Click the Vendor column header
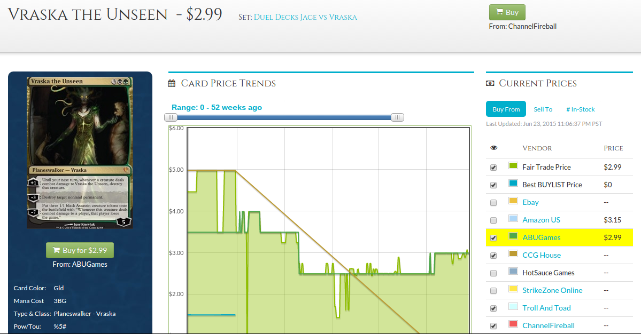The height and width of the screenshot is (334, 641). click(537, 148)
